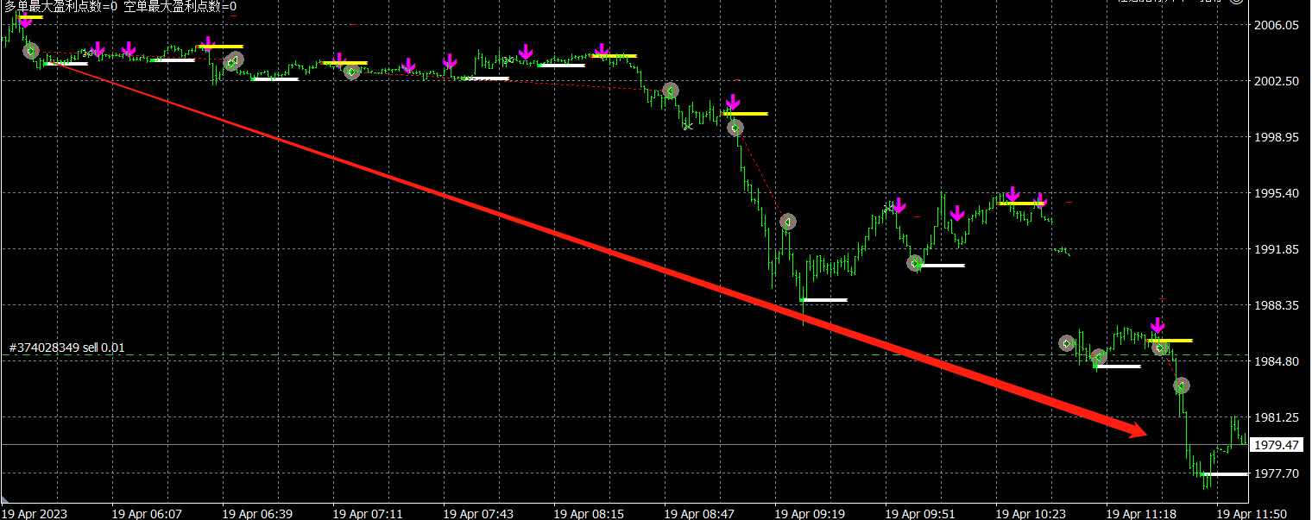
Task: Click the 19 Apr 08:15 time label
Action: [589, 513]
